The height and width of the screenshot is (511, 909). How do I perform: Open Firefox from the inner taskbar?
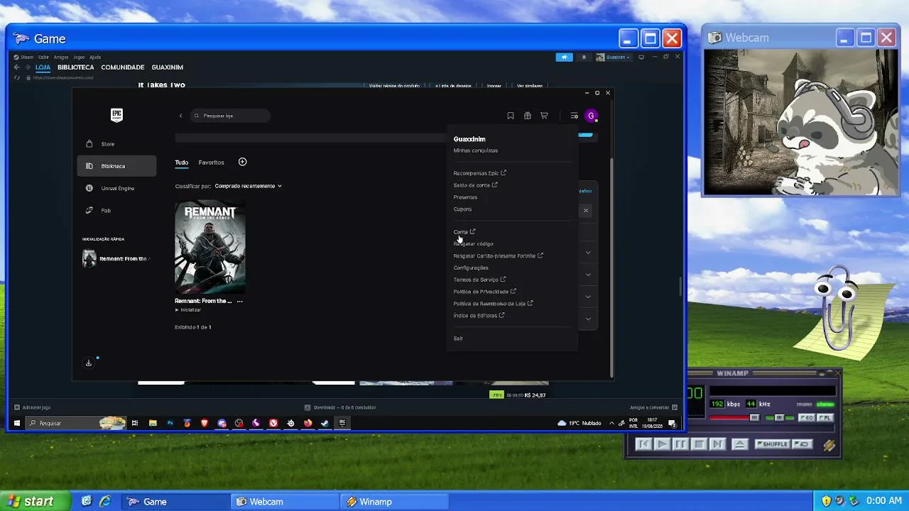click(x=307, y=423)
